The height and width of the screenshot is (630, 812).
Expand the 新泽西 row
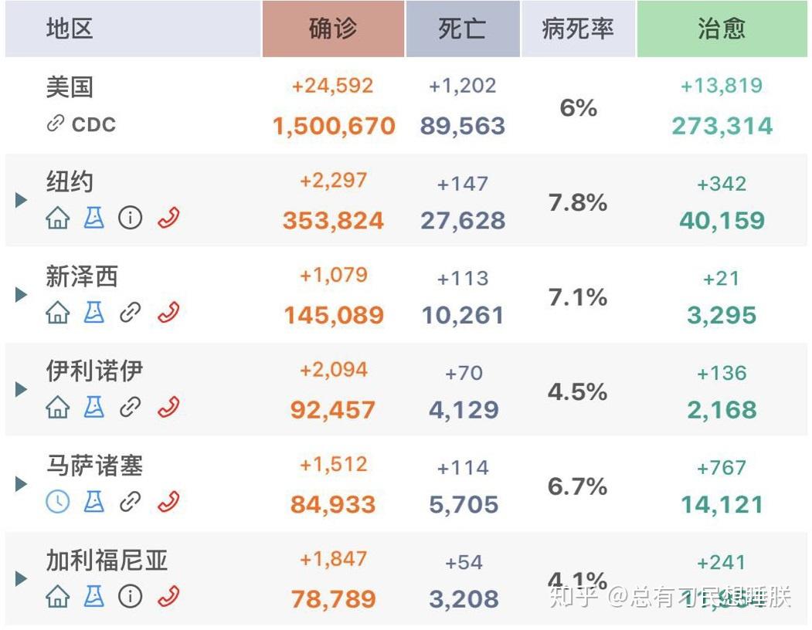(x=21, y=295)
